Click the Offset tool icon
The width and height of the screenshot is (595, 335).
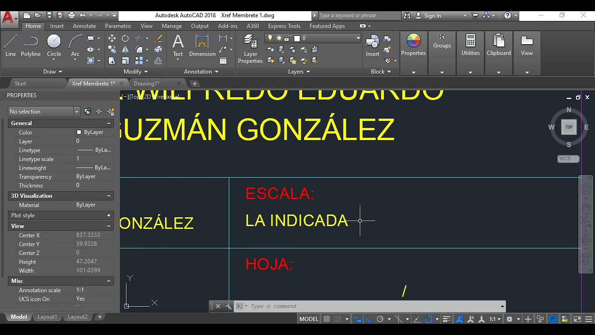tap(158, 60)
